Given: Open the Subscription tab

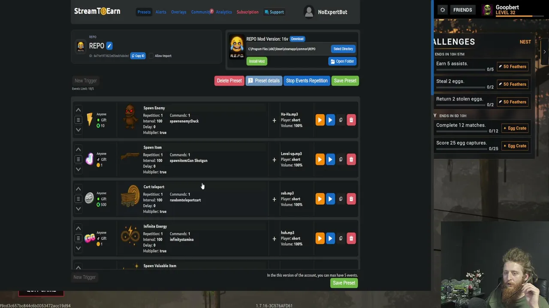Looking at the screenshot, I should [247, 12].
